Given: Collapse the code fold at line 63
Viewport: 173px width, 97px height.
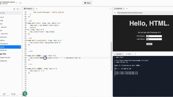Looking at the screenshot, I should (27, 56).
